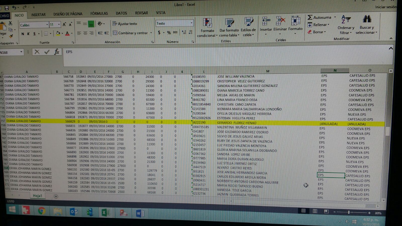Click the insert function fx icon

(57, 52)
